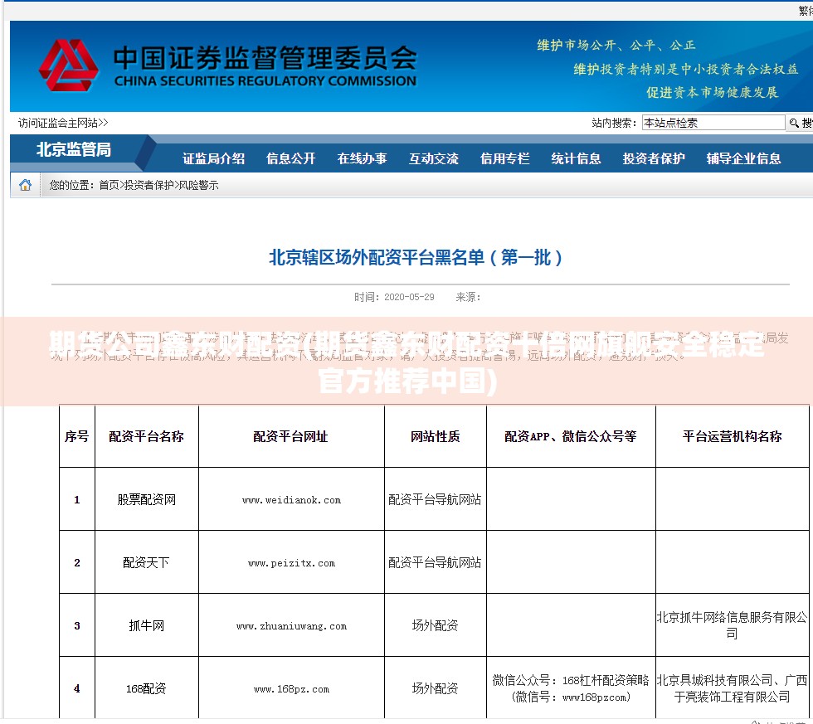Click the search magnifier button
This screenshot has width=813, height=724.
(x=800, y=123)
